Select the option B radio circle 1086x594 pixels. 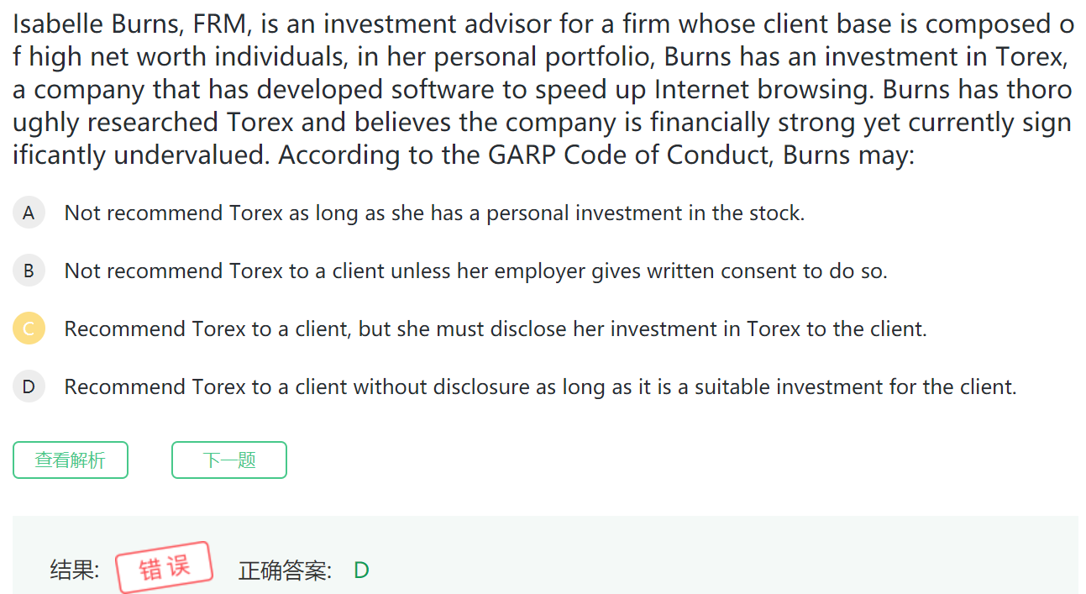[x=29, y=271]
